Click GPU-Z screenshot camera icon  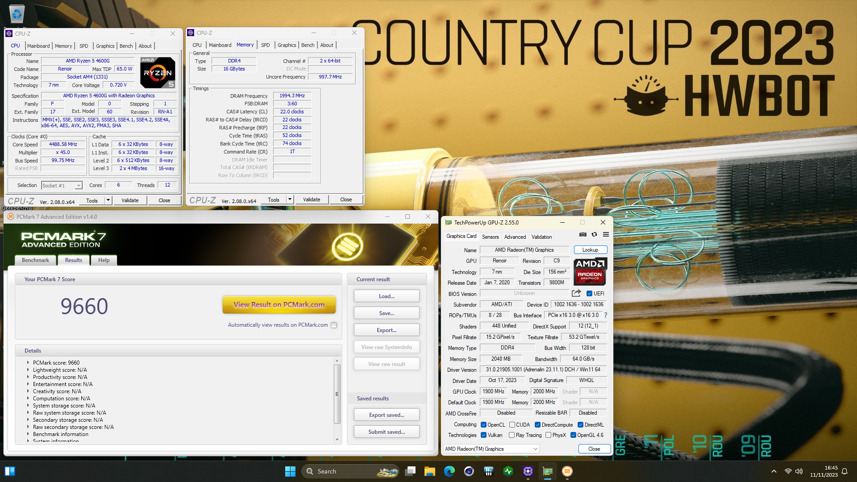(x=582, y=234)
